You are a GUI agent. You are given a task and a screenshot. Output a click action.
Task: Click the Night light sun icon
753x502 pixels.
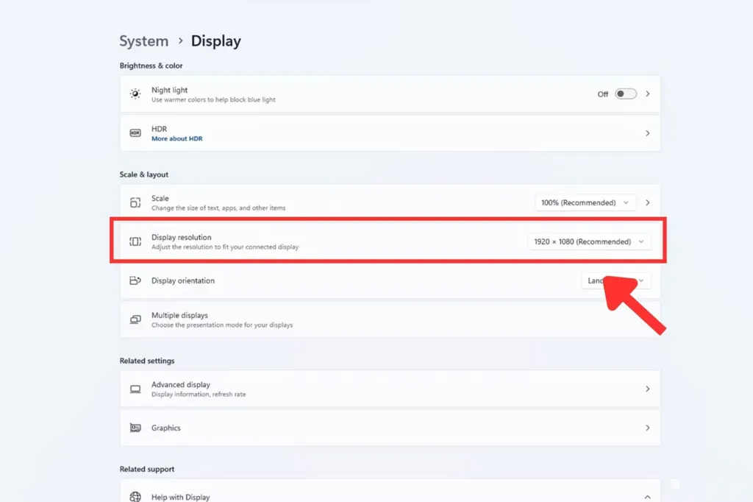135,93
